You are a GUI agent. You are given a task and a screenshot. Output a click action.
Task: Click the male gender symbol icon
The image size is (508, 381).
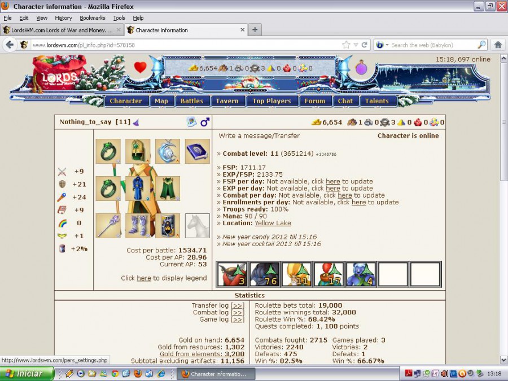coord(205,122)
